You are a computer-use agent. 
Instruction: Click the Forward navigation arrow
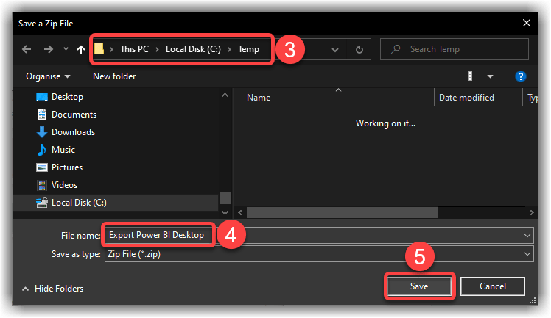click(46, 50)
